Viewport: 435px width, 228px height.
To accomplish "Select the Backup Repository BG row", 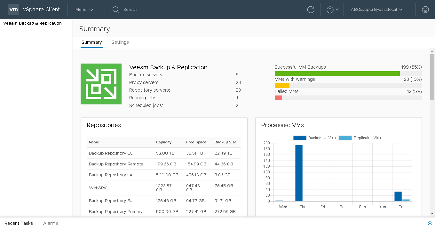I will [164, 153].
